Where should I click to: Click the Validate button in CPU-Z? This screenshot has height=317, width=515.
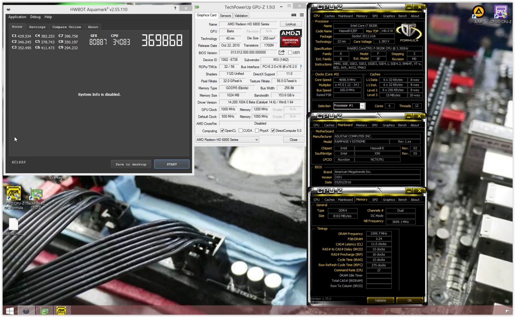[380, 300]
